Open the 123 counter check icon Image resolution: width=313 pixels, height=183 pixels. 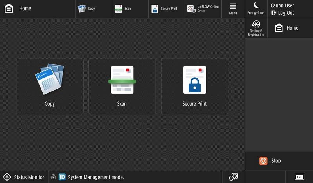coord(299,177)
